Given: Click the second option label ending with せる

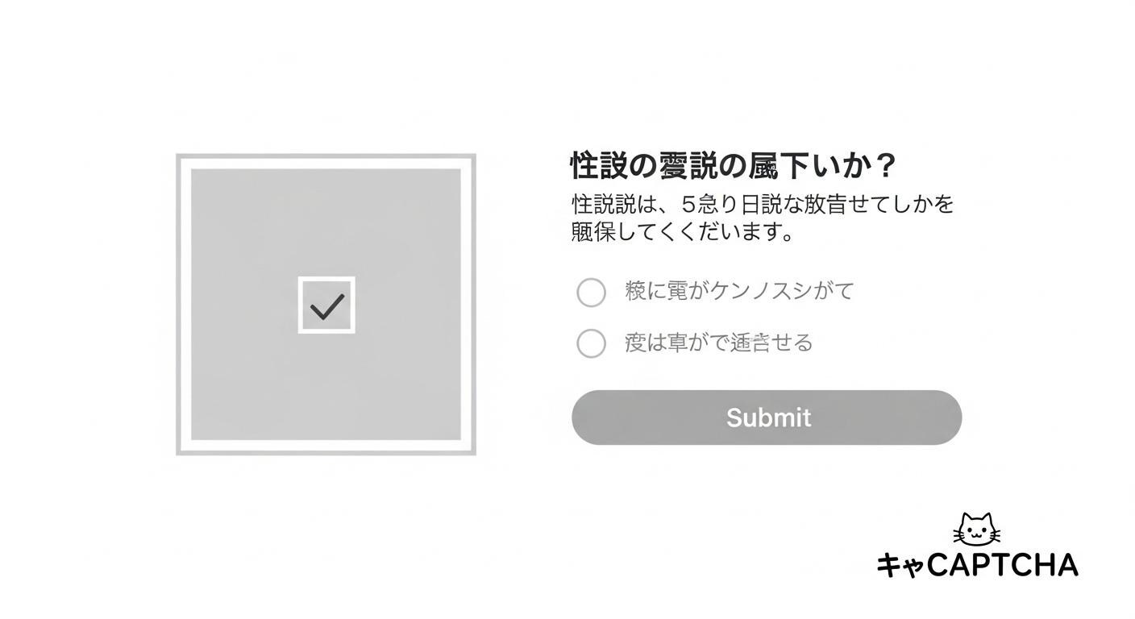Looking at the screenshot, I should (718, 343).
